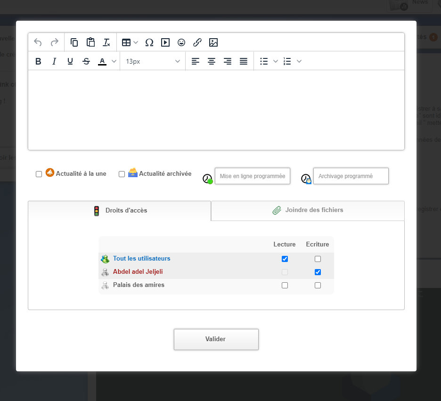Click the insert image icon

click(x=213, y=42)
